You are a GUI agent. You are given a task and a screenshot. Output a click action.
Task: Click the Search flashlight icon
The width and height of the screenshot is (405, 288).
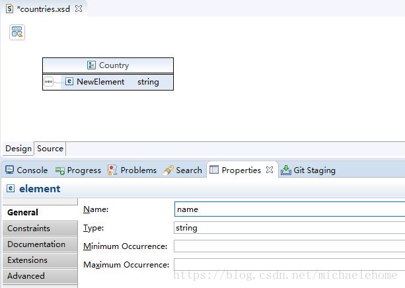point(168,170)
